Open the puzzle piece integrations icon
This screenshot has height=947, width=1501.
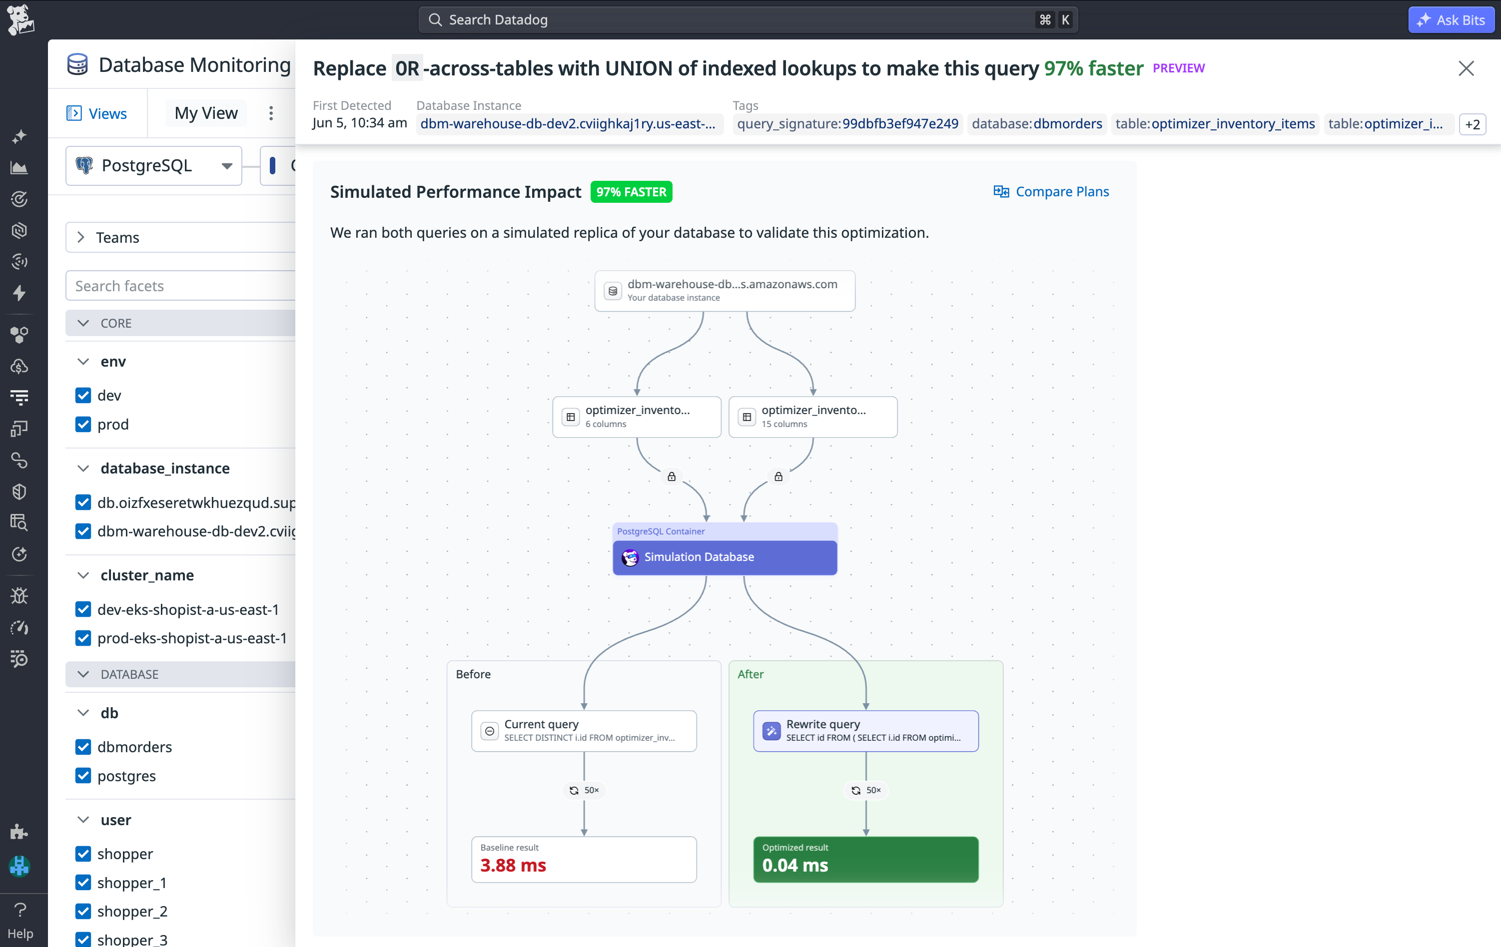click(19, 832)
